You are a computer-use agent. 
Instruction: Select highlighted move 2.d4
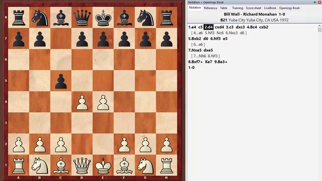[x=208, y=27]
